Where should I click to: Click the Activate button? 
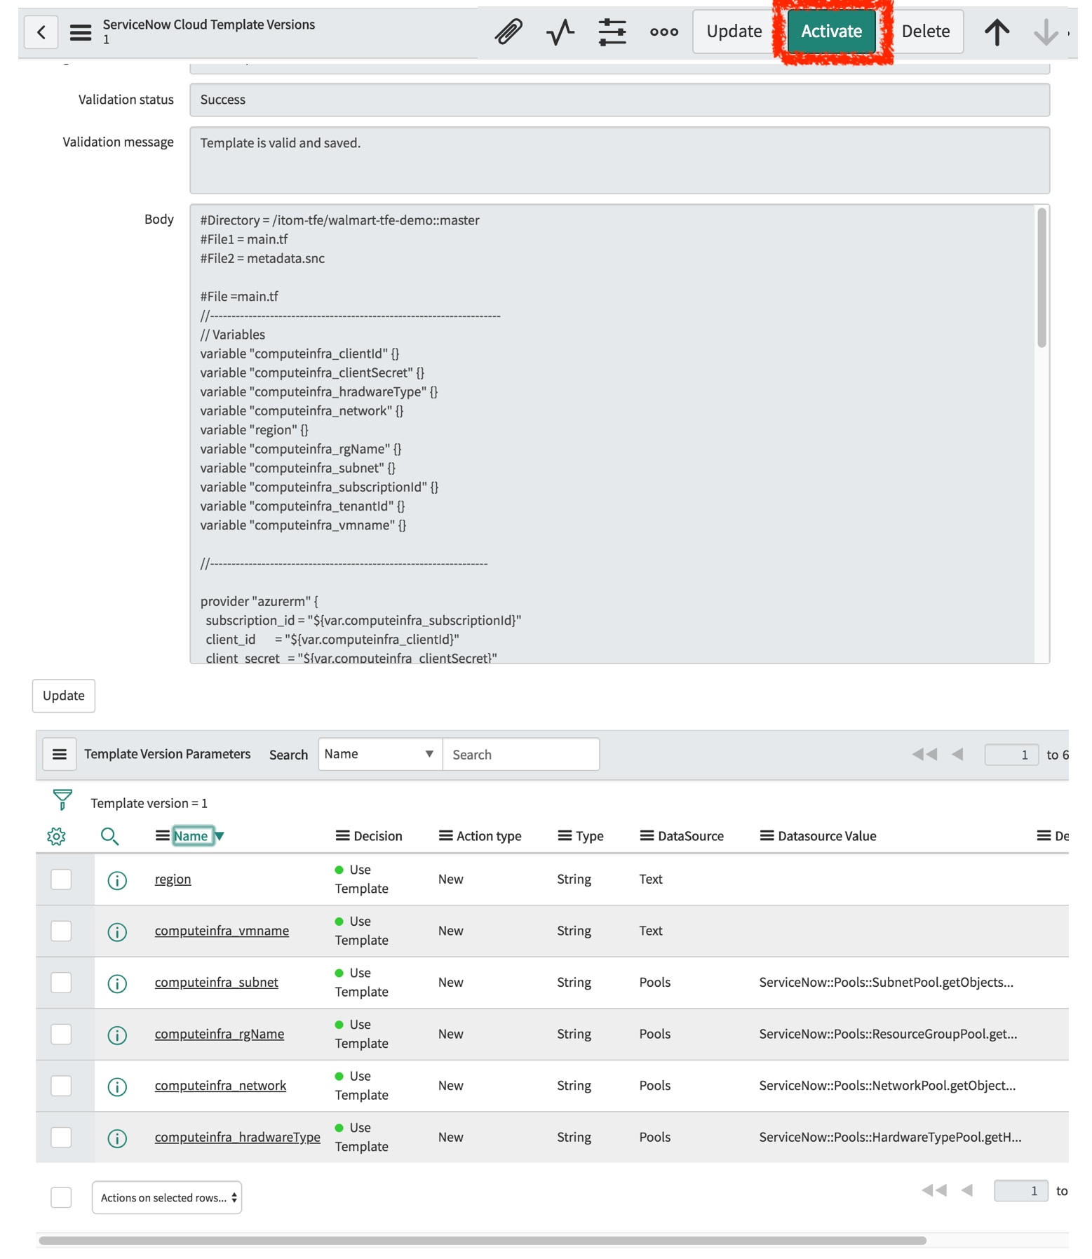[831, 32]
